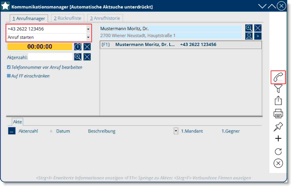Click the yellow 00:00:00 call timer
Viewport: 292px width, 187px height.
click(40, 47)
